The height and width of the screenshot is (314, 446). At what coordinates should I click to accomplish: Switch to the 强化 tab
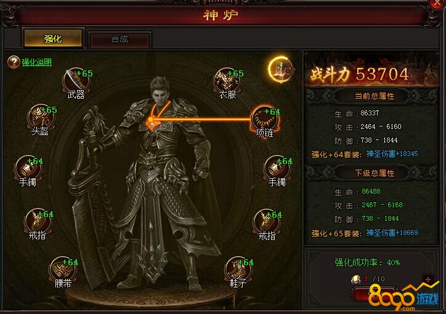[53, 38]
